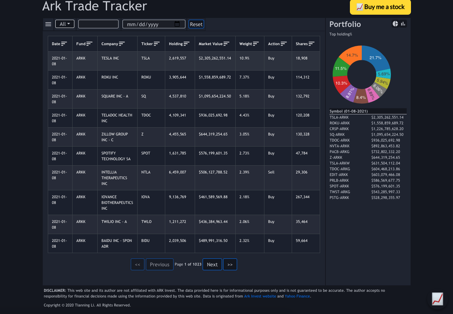Click PSTG-ARKK in portfolio list
This screenshot has width=453, height=314.
tap(339, 198)
